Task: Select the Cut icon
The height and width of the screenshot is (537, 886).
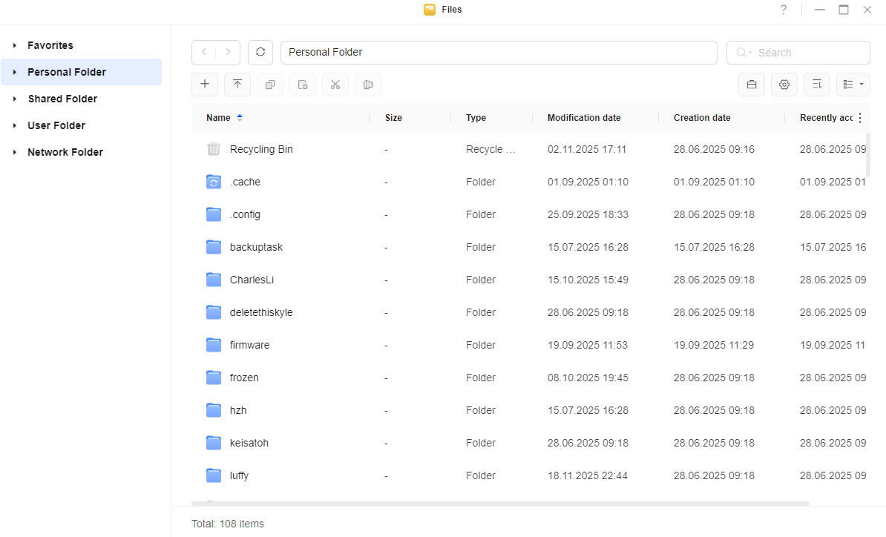Action: (x=335, y=84)
